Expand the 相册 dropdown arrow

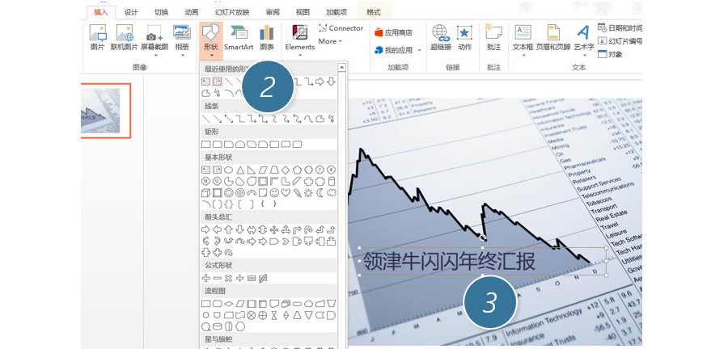click(181, 56)
